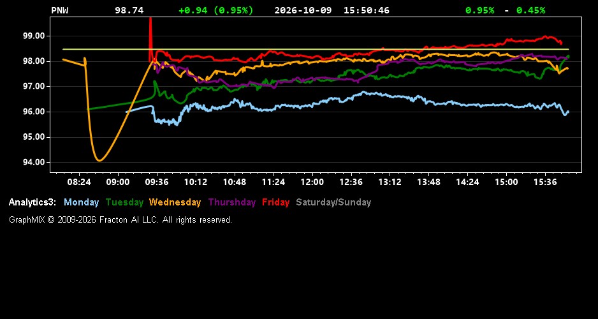
Task: Click the Wednesday line's lowest dip near 94.00
Action: (99, 160)
